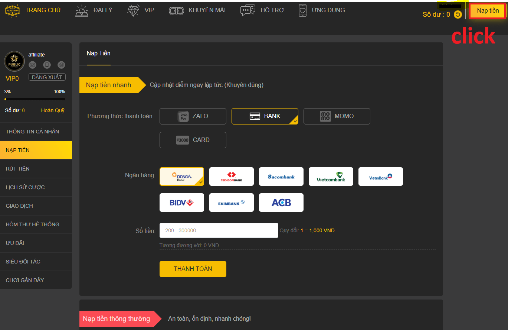
Task: Click the ĐĂNG XUẤT logout button
Action: click(47, 77)
